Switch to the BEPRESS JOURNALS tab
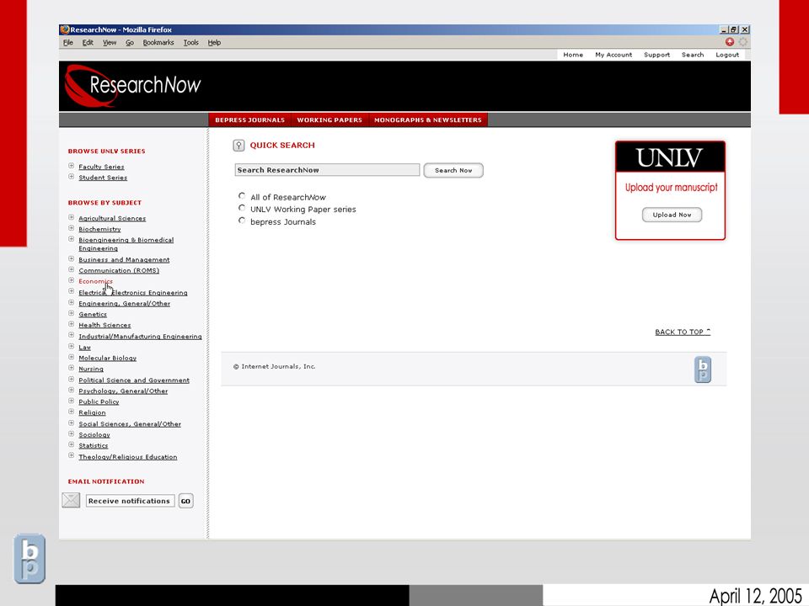The height and width of the screenshot is (606, 809). tap(249, 120)
